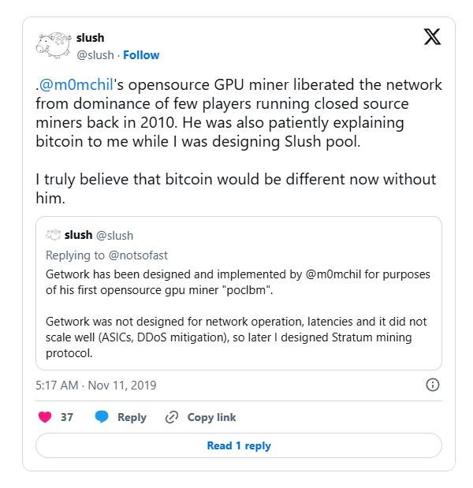Click the main tweet text body

tap(239, 141)
